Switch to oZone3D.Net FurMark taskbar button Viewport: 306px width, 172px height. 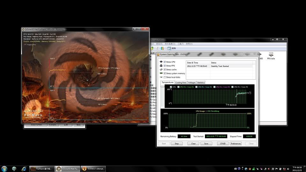(67, 169)
